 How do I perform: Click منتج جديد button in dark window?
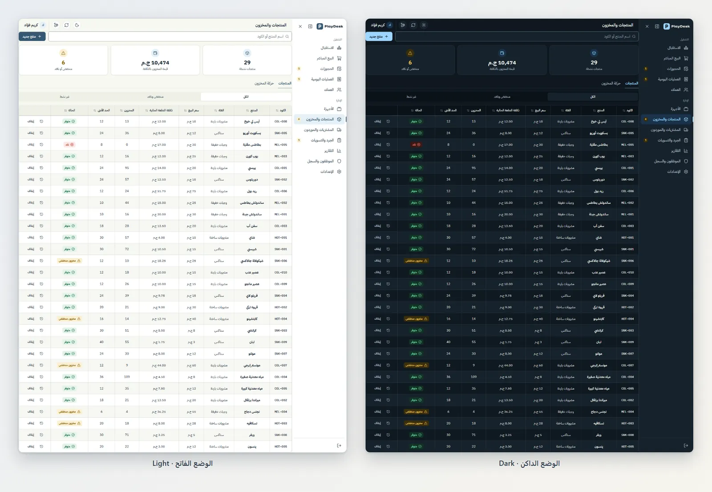[379, 36]
